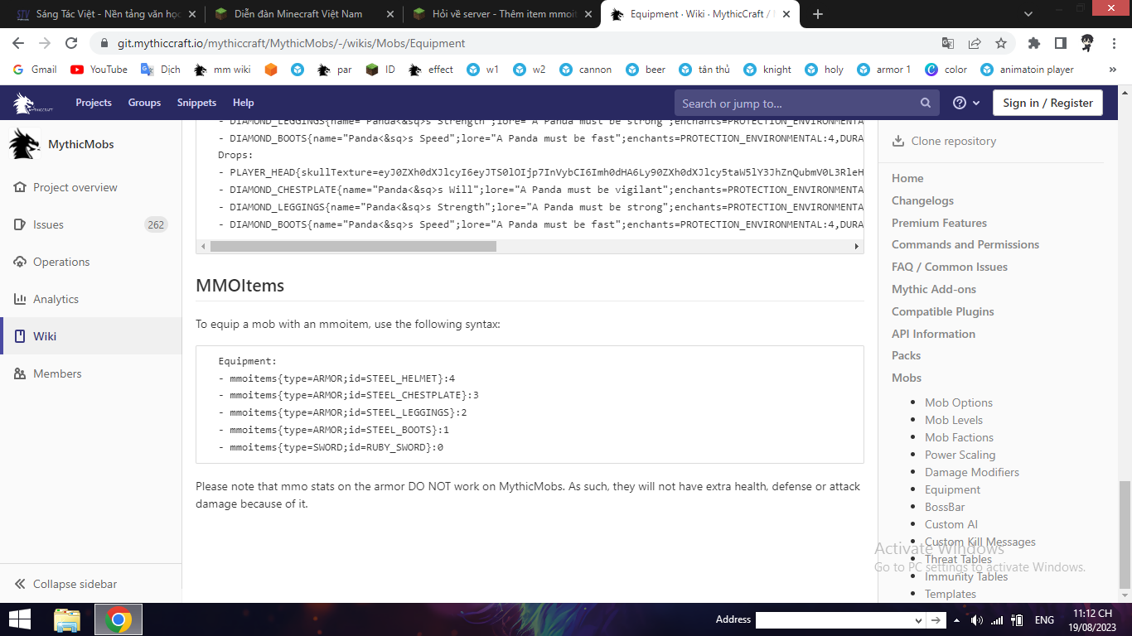Show the hidden bookmarks overflow chevron
Screen dimensions: 1132x636
(1113, 70)
